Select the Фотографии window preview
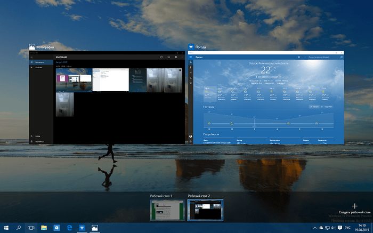373x233 pixels. pos(106,98)
